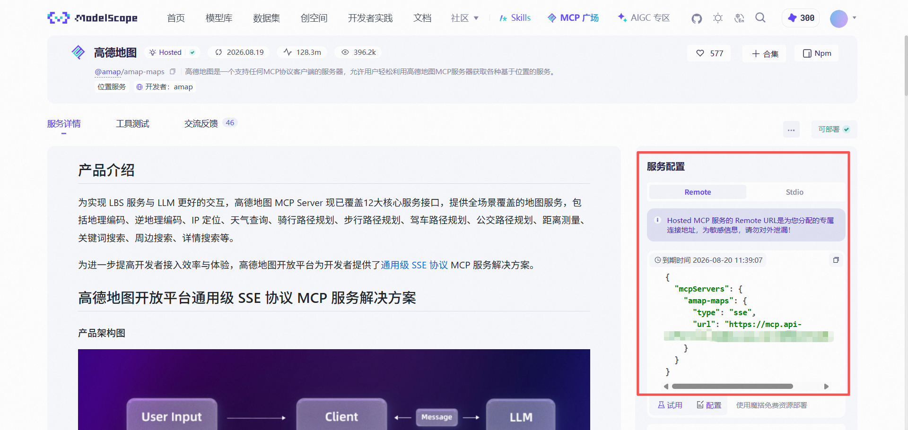The width and height of the screenshot is (908, 430).
Task: Switch to 工具测试 tab
Action: click(132, 124)
